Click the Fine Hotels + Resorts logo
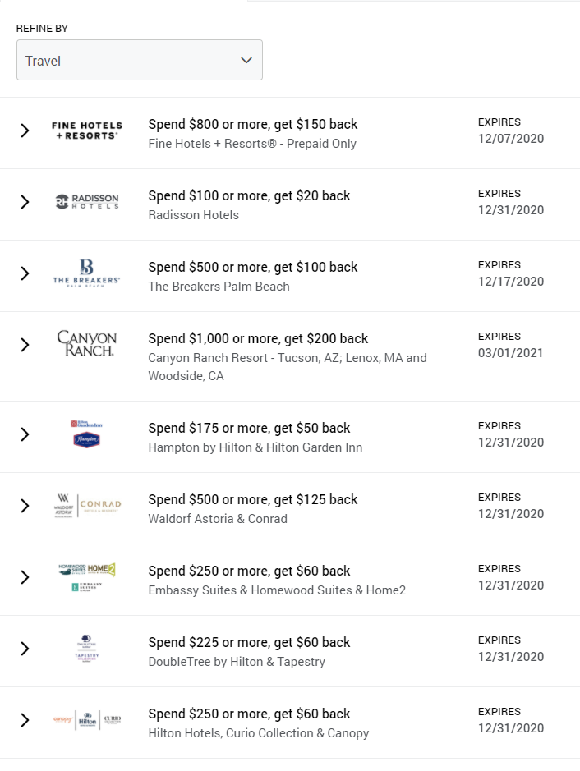Image resolution: width=580 pixels, height=771 pixels. coord(86,131)
